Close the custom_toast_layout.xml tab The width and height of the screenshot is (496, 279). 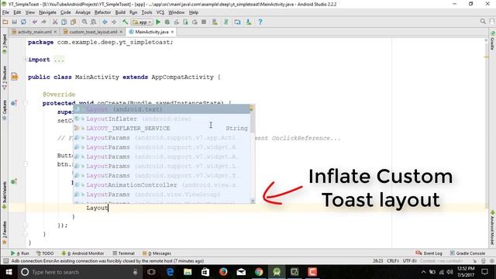tap(121, 32)
